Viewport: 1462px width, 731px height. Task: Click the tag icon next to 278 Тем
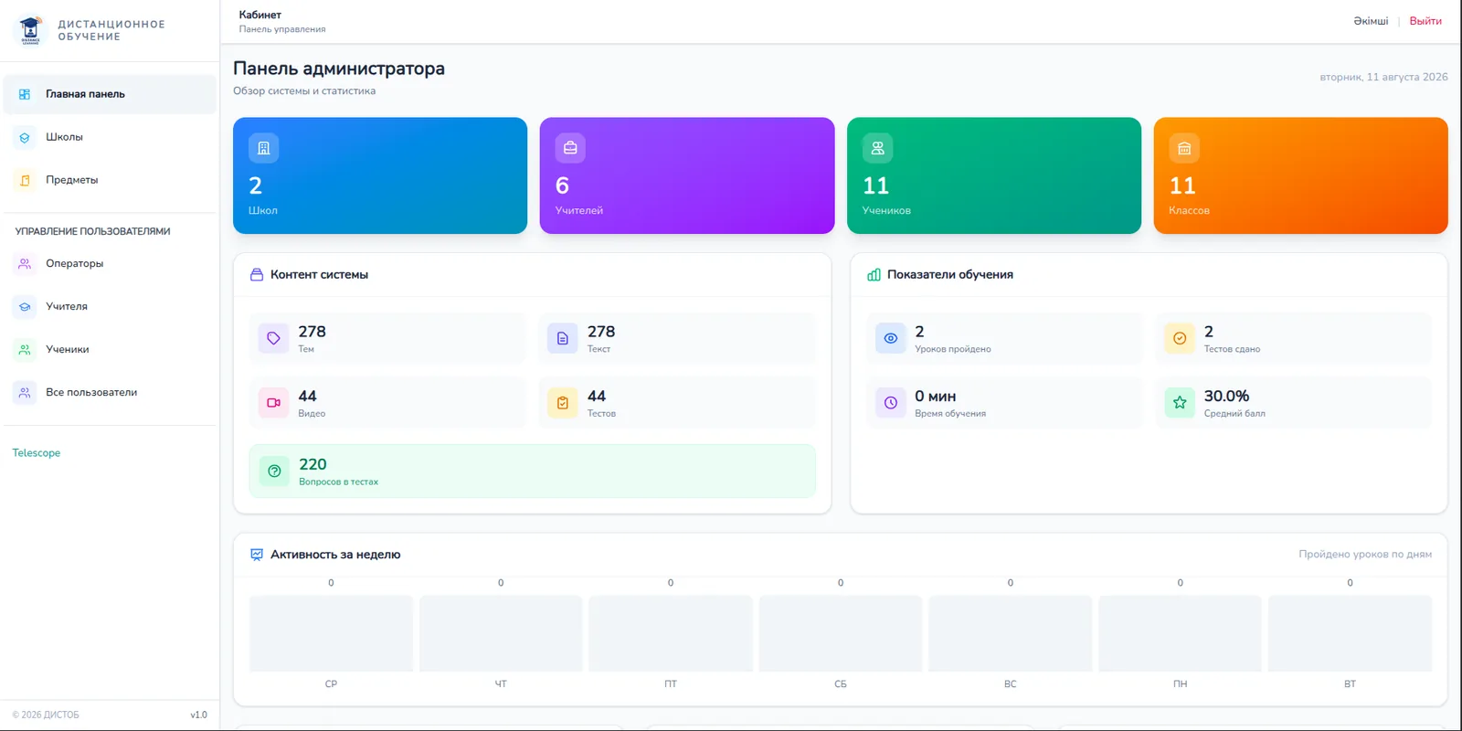[273, 338]
